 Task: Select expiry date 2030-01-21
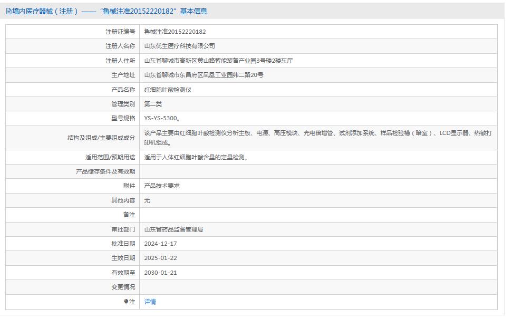pyautogui.click(x=161, y=273)
